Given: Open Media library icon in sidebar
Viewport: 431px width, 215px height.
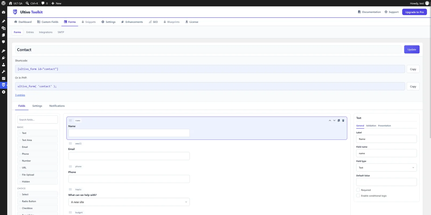Looking at the screenshot, I should pyautogui.click(x=4, y=28).
